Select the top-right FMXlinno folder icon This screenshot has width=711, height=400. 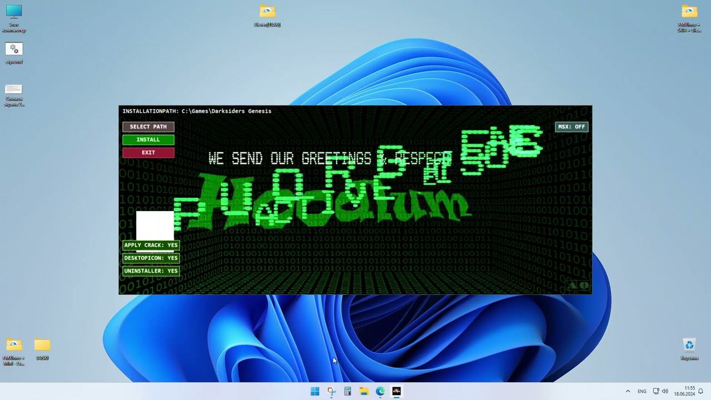[689, 18]
